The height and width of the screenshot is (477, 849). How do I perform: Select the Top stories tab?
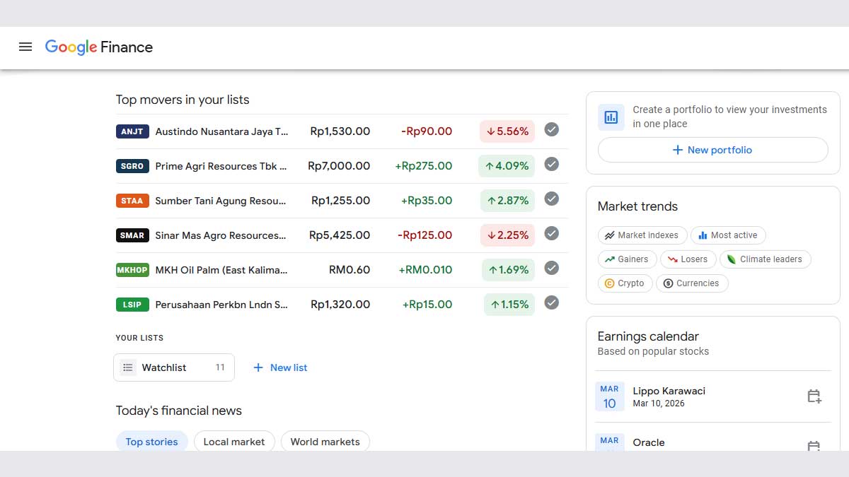pos(151,442)
